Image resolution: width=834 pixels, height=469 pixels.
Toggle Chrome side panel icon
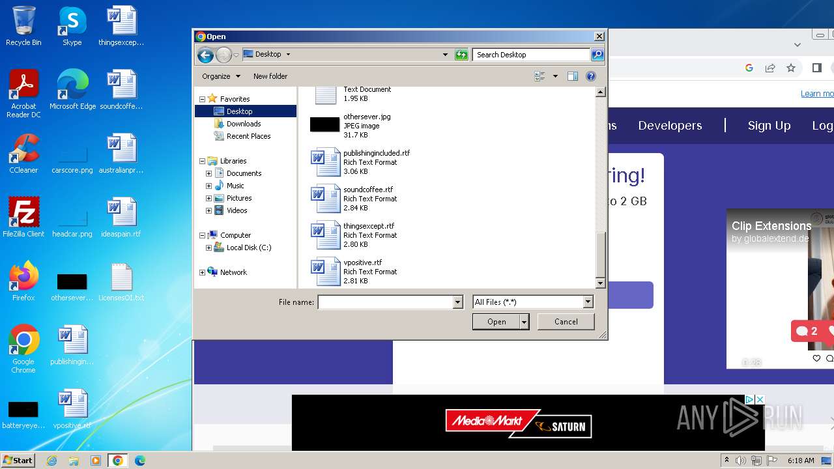tap(816, 68)
